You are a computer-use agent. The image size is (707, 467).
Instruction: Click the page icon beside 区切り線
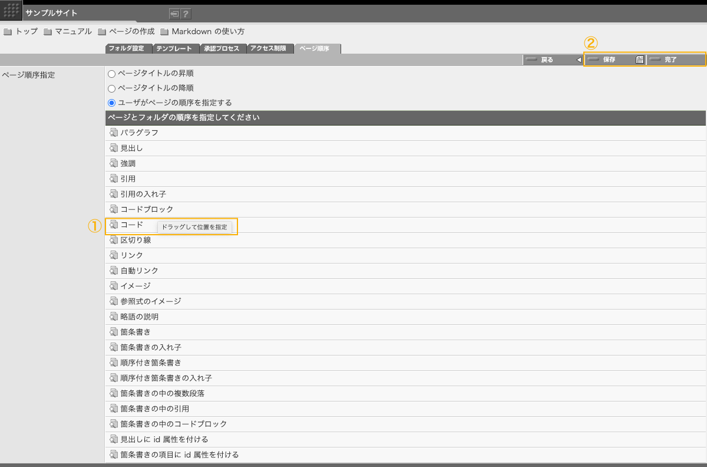(x=114, y=240)
